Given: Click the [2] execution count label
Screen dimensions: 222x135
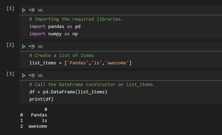Looking at the screenshot, I should (10, 45).
